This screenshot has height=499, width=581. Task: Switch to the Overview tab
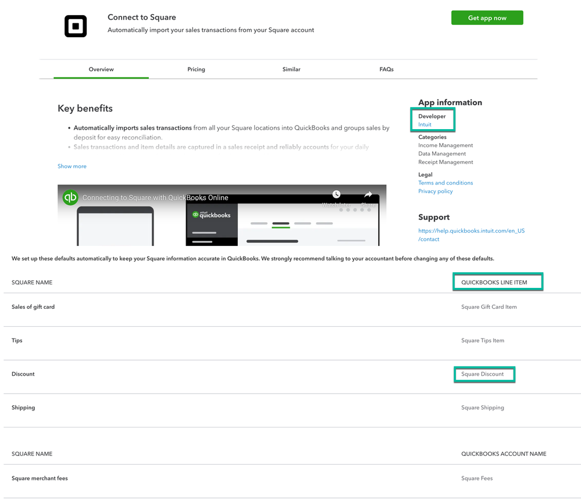pos(101,69)
